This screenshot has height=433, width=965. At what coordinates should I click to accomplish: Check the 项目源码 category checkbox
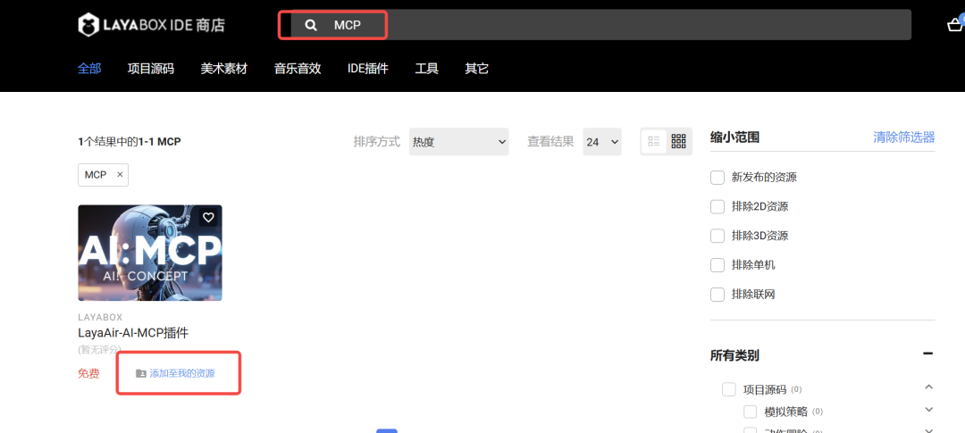tap(729, 389)
